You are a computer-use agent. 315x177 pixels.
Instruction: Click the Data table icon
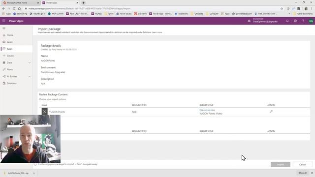[4, 62]
